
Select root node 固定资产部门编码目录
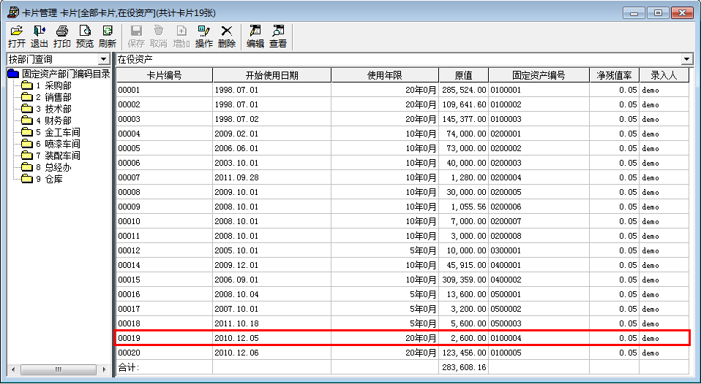click(59, 74)
